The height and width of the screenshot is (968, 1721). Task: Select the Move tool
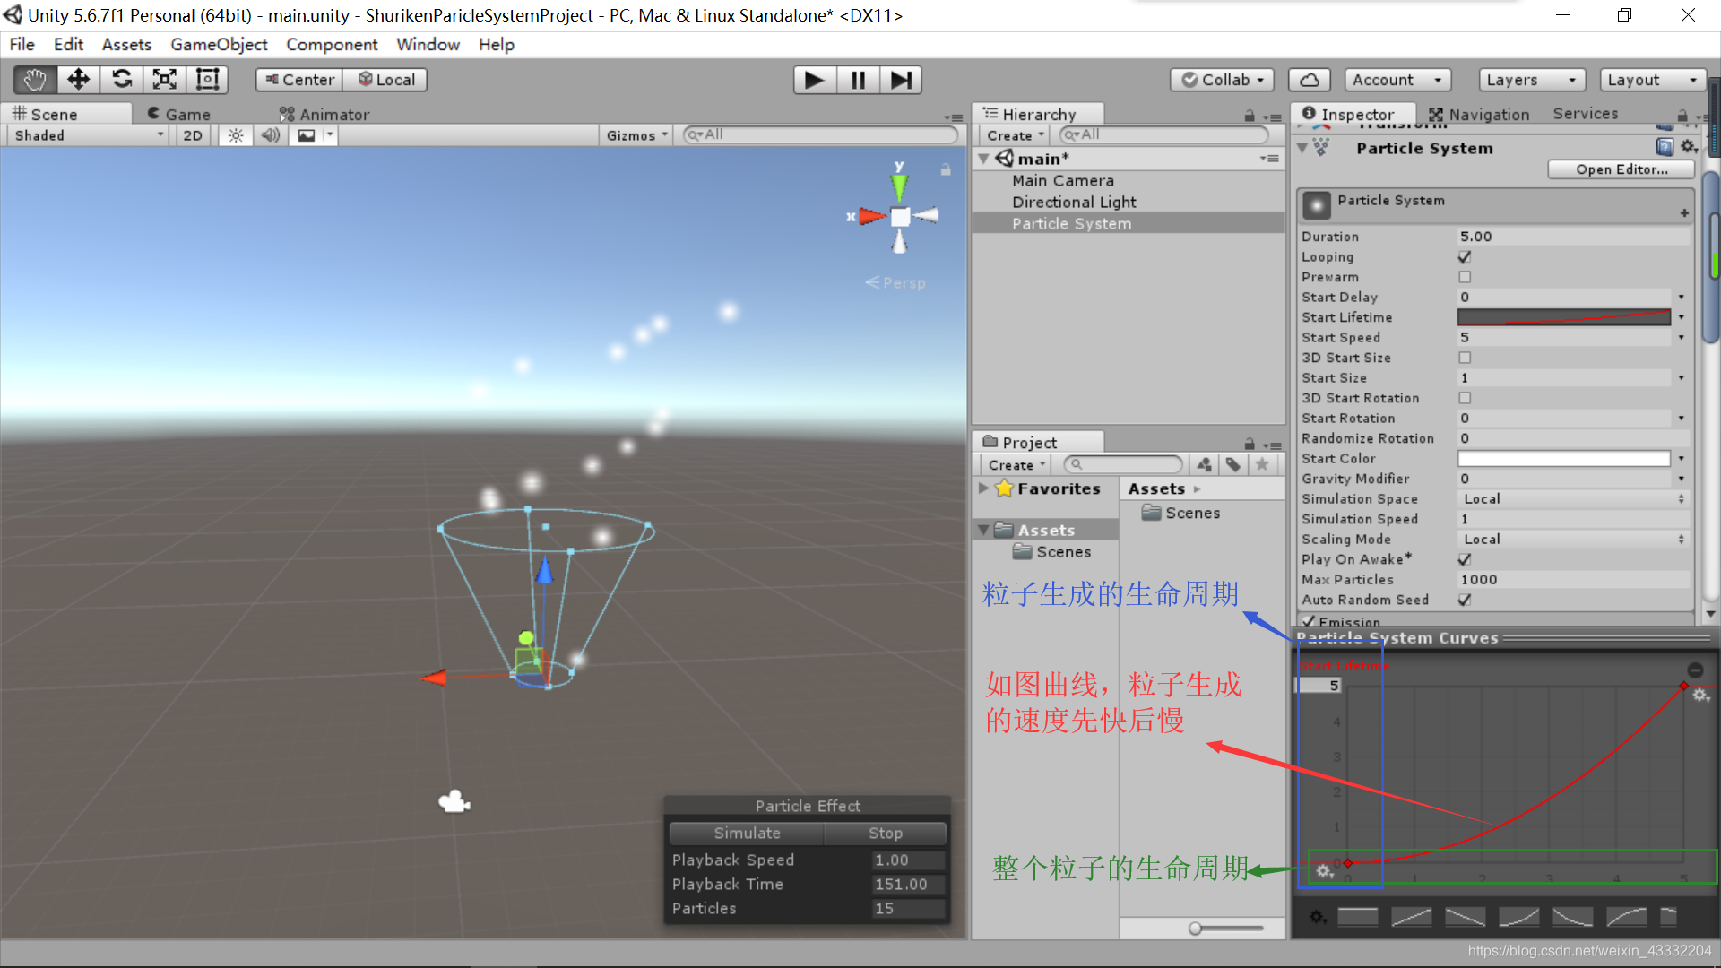(x=78, y=80)
